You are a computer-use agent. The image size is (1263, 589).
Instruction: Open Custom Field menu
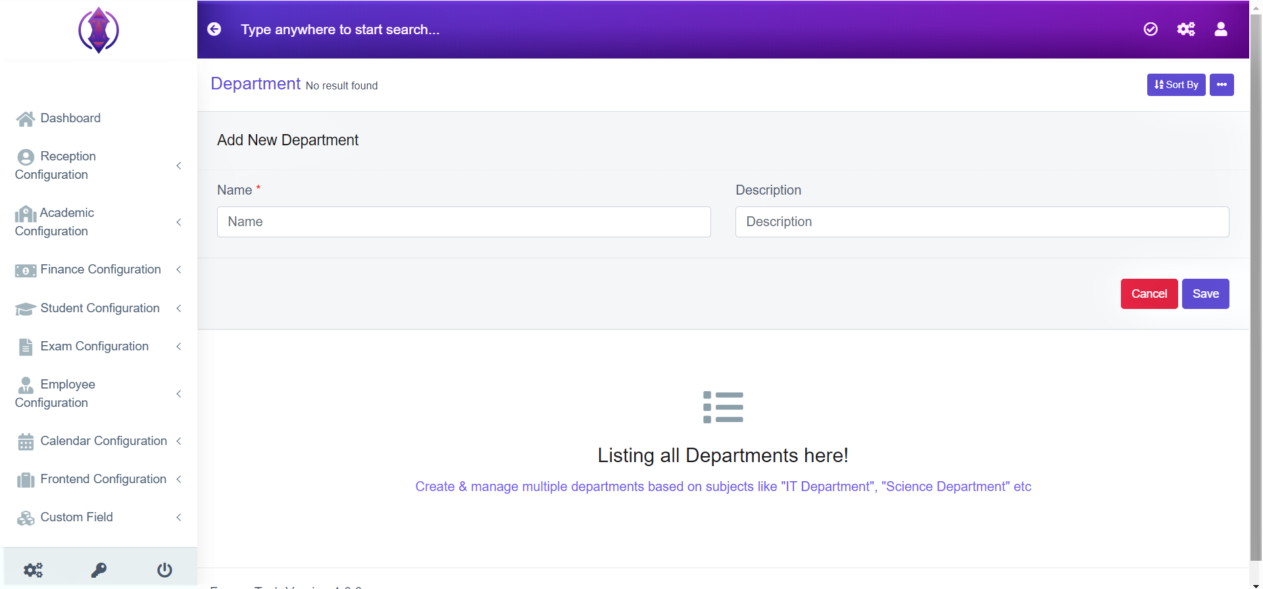coord(99,517)
